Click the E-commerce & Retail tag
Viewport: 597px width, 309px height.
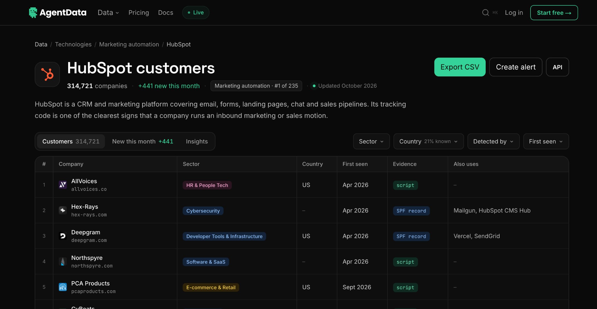[x=211, y=287]
